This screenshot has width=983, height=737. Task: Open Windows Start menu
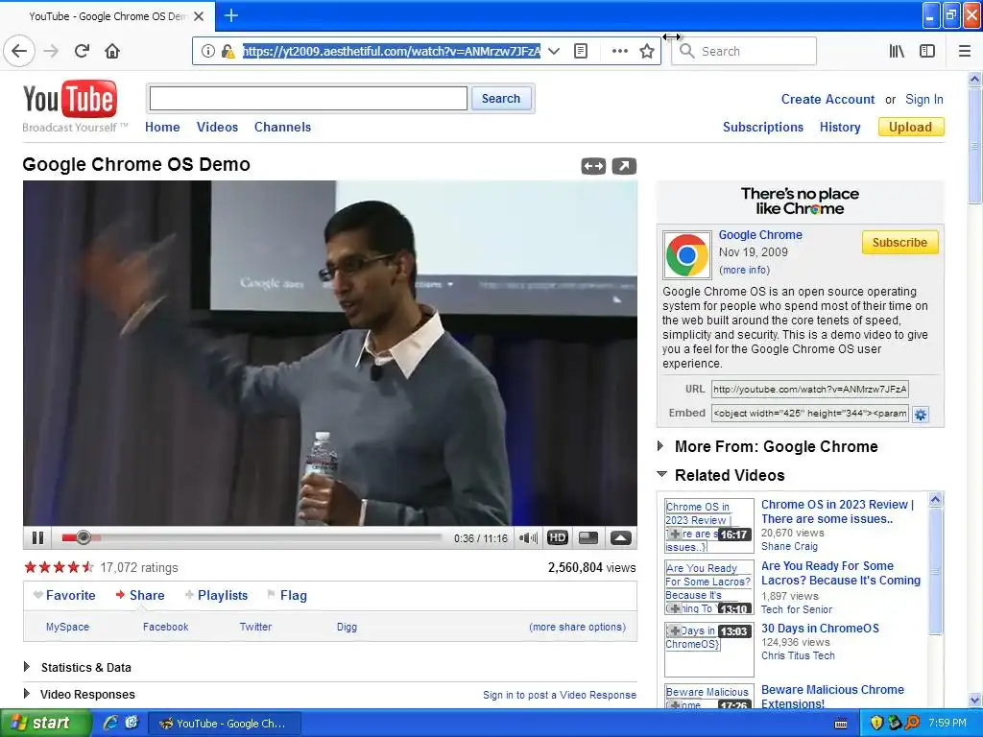click(46, 723)
